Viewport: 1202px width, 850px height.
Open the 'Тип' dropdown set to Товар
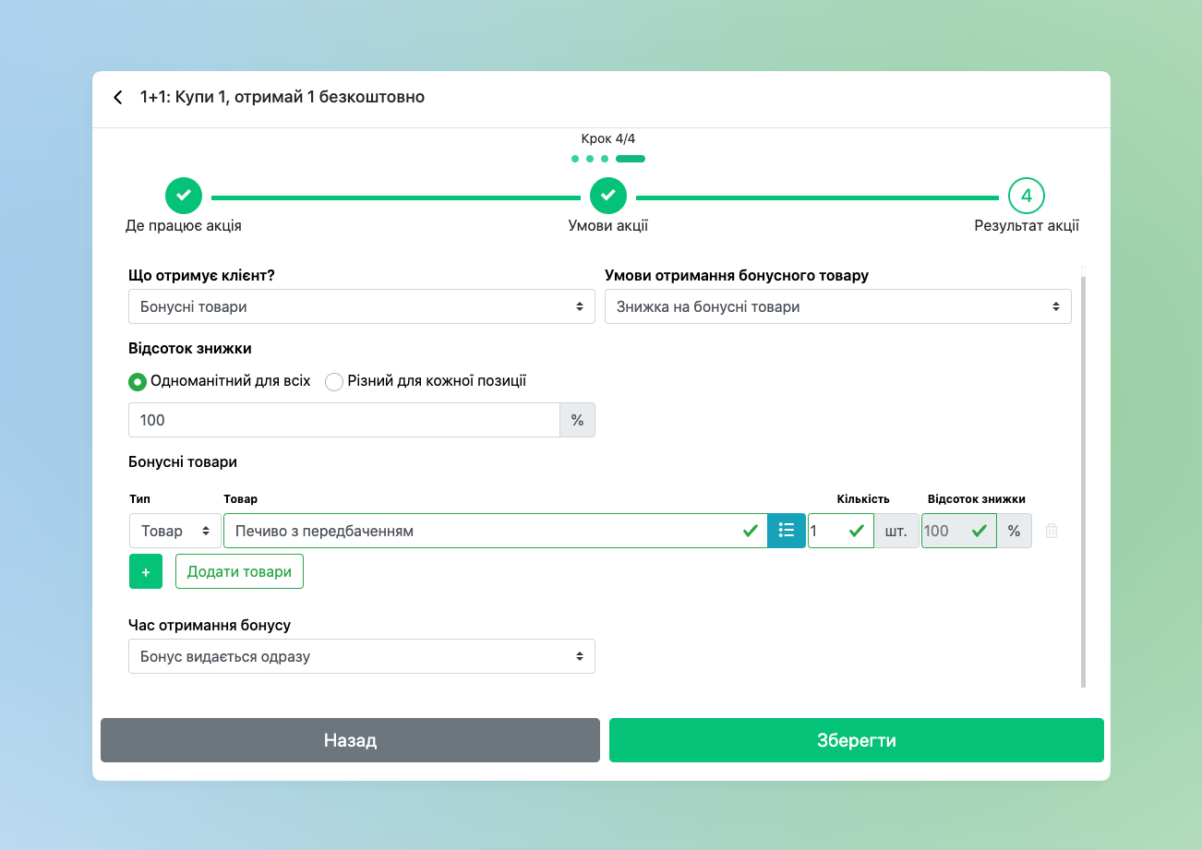coord(174,531)
